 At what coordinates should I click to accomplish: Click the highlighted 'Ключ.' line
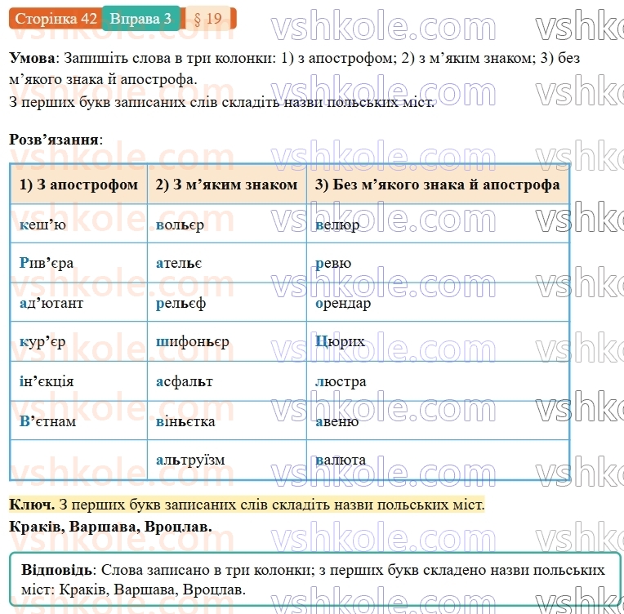[247, 505]
